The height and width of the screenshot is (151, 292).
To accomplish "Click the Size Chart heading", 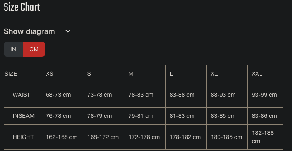I will click(x=22, y=7).
